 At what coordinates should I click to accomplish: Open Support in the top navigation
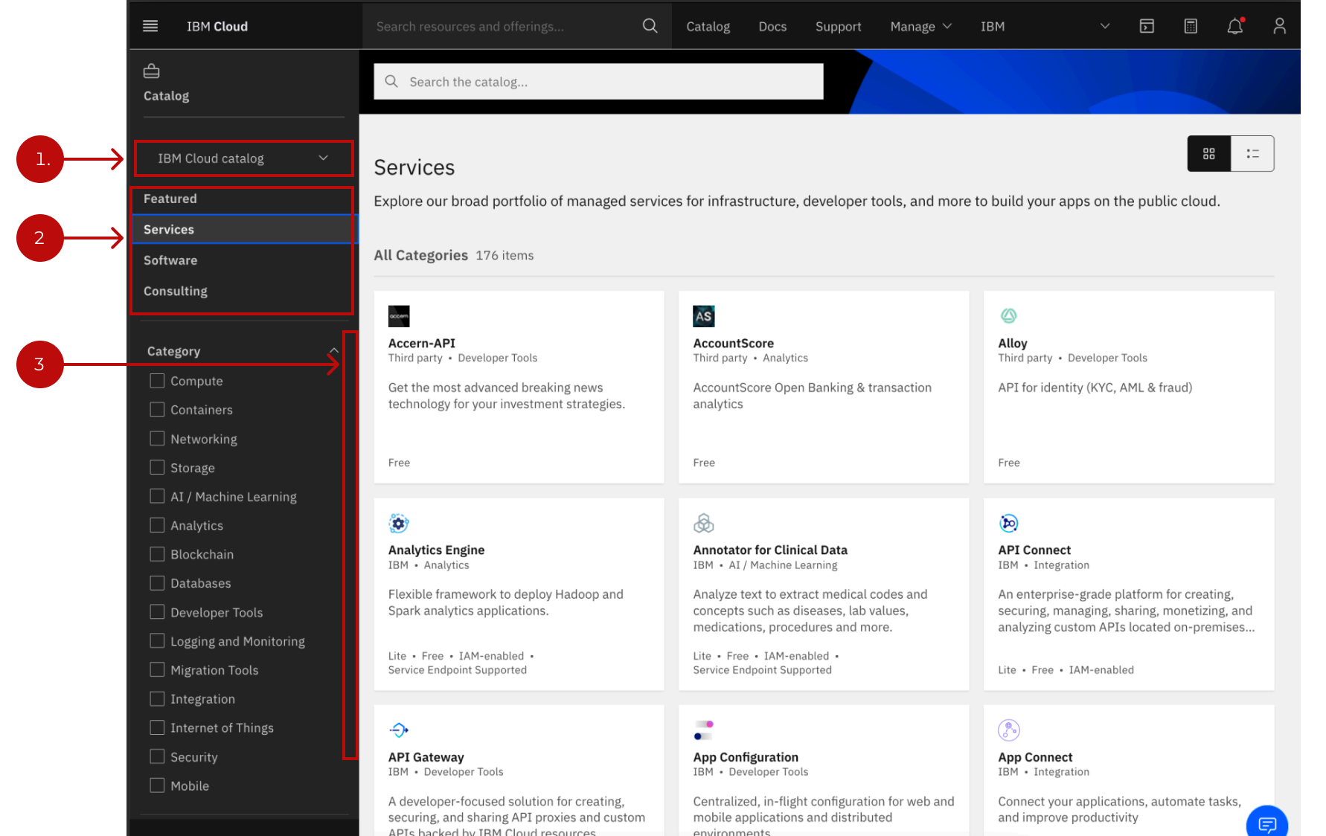point(838,26)
